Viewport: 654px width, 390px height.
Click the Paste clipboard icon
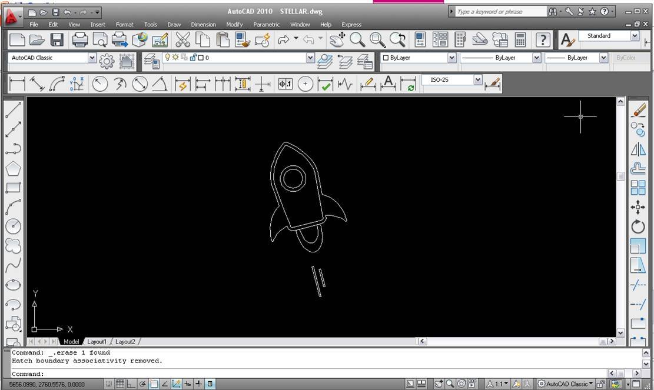pyautogui.click(x=223, y=40)
